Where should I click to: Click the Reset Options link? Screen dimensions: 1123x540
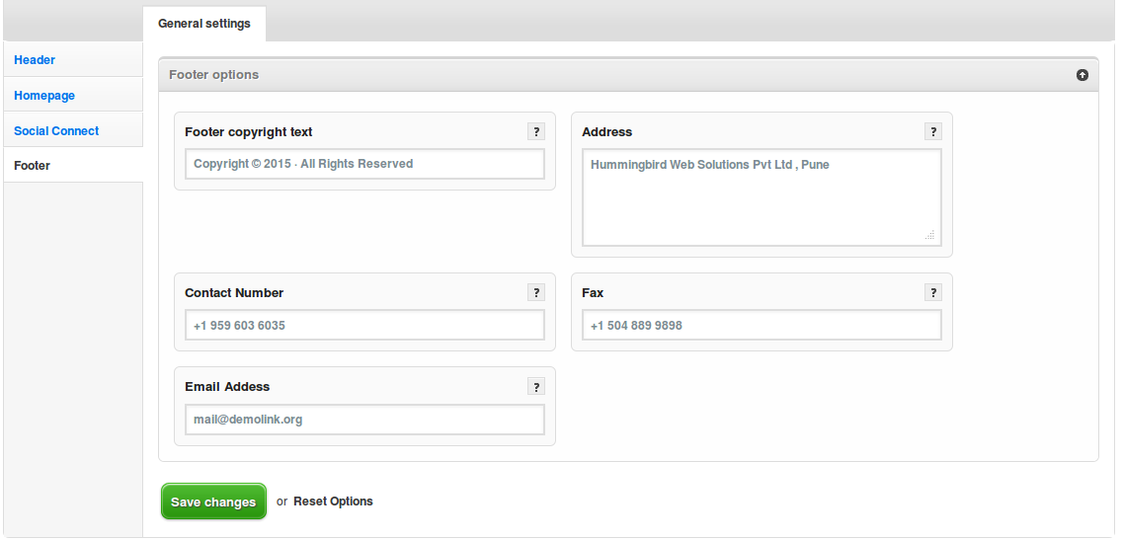point(333,501)
